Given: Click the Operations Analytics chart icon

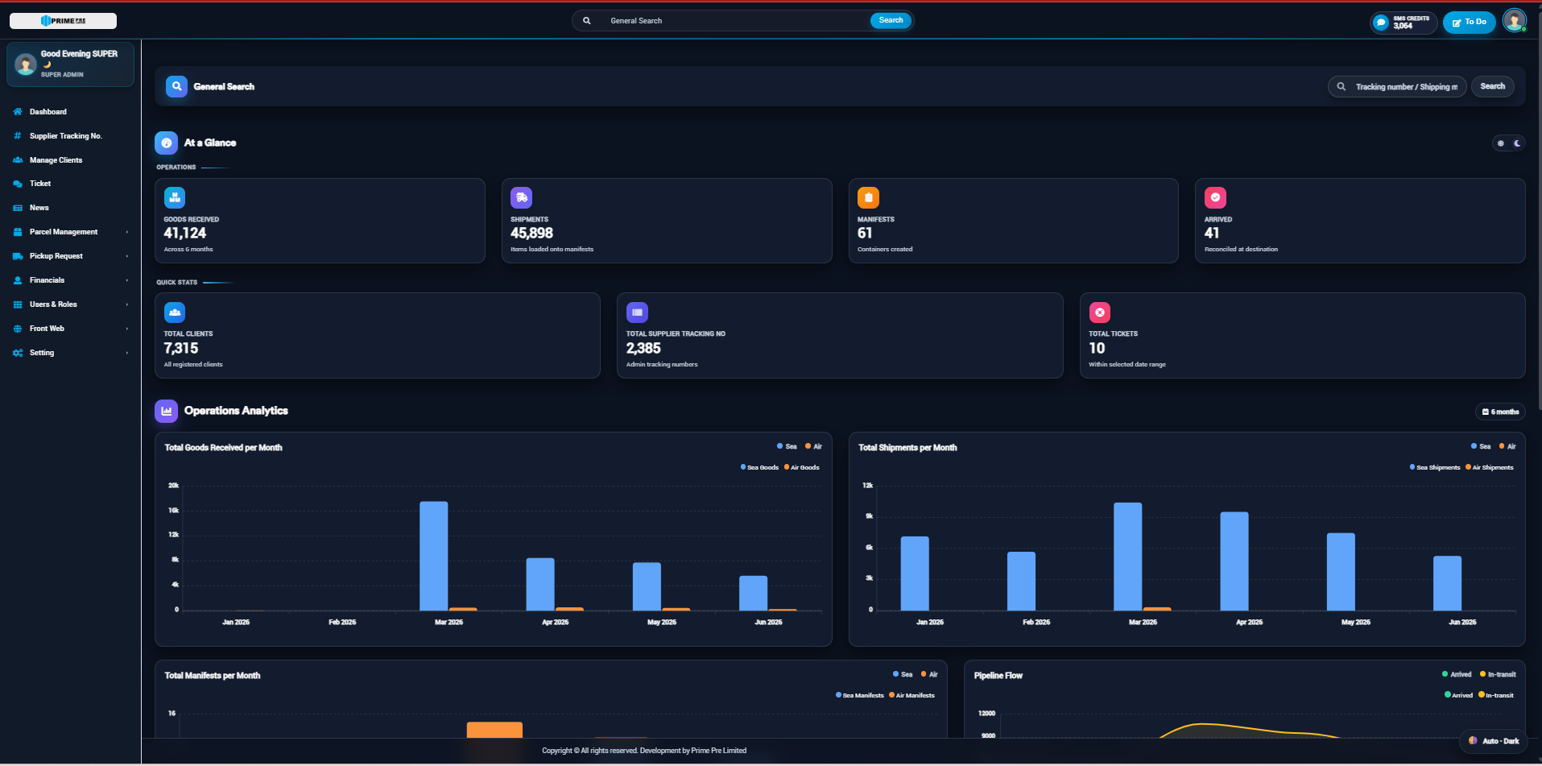Looking at the screenshot, I should [166, 411].
